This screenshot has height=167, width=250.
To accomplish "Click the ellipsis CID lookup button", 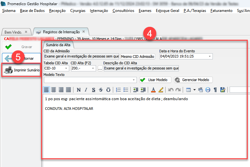I will pyautogui.click(x=100, y=68).
